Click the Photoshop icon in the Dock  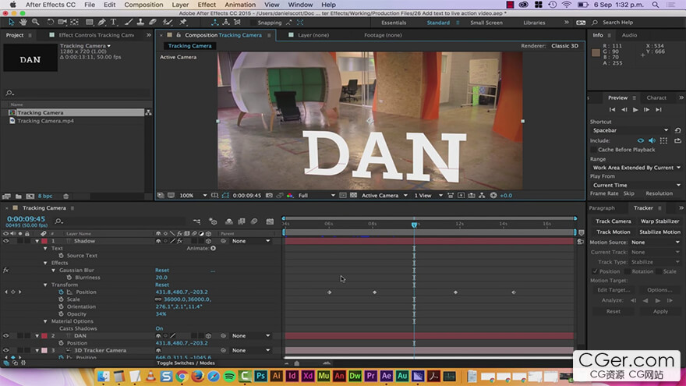261,376
